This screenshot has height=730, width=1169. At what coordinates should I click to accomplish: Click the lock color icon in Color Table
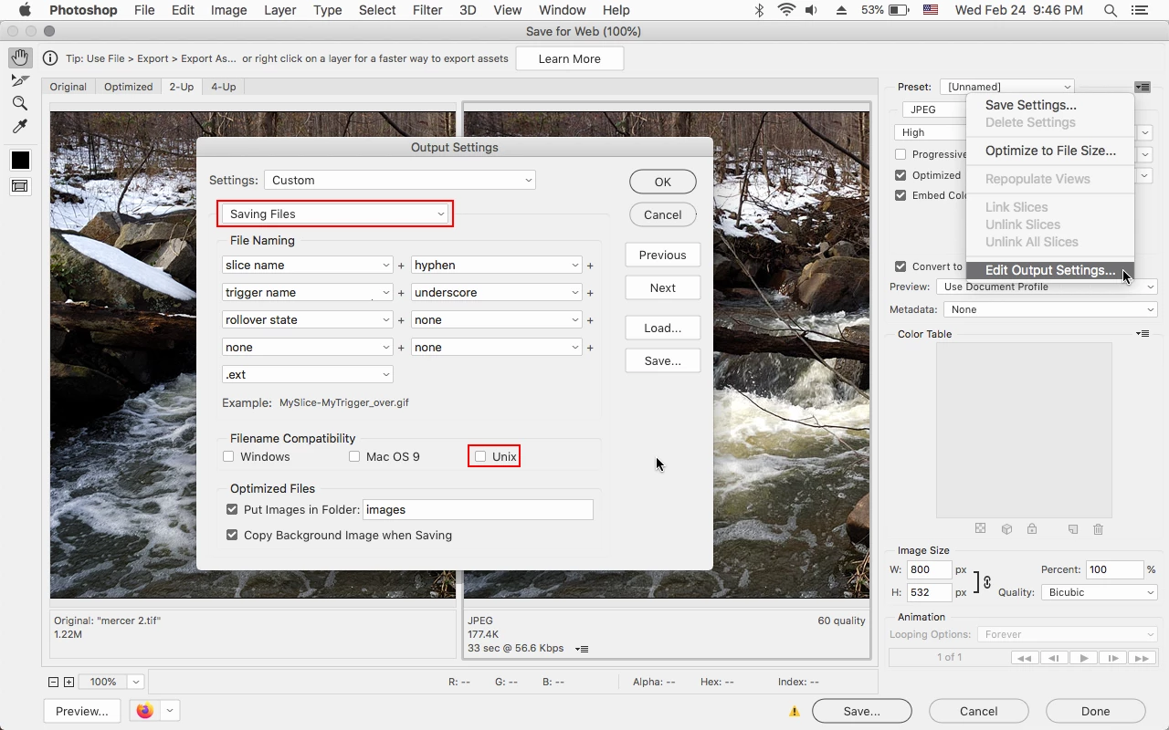coord(1031,529)
